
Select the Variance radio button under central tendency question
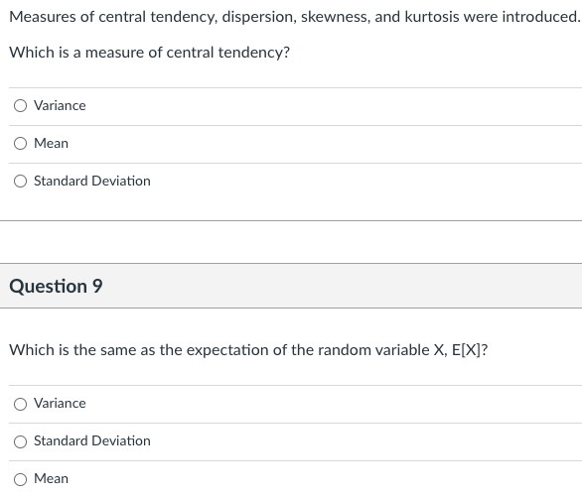(x=21, y=106)
